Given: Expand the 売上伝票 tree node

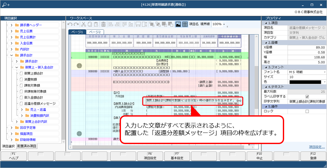Looking at the screenshot, I should click(x=11, y=31).
